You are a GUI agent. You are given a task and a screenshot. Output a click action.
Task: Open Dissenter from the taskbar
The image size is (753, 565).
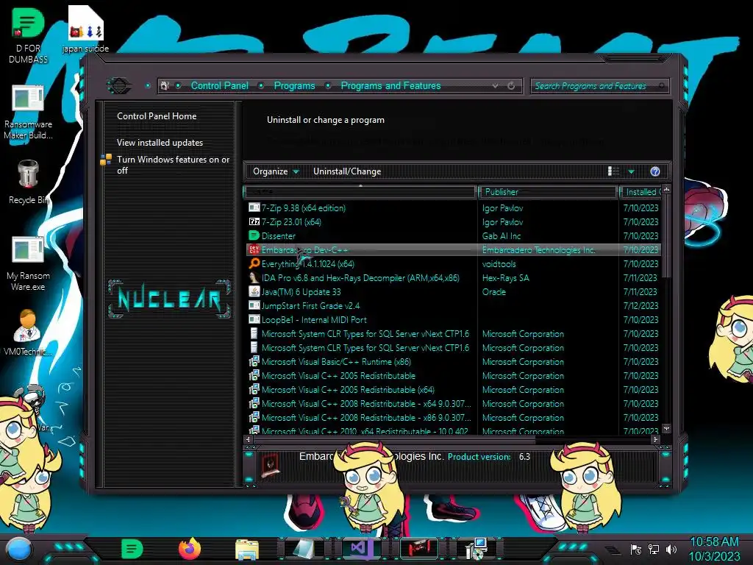[132, 549]
